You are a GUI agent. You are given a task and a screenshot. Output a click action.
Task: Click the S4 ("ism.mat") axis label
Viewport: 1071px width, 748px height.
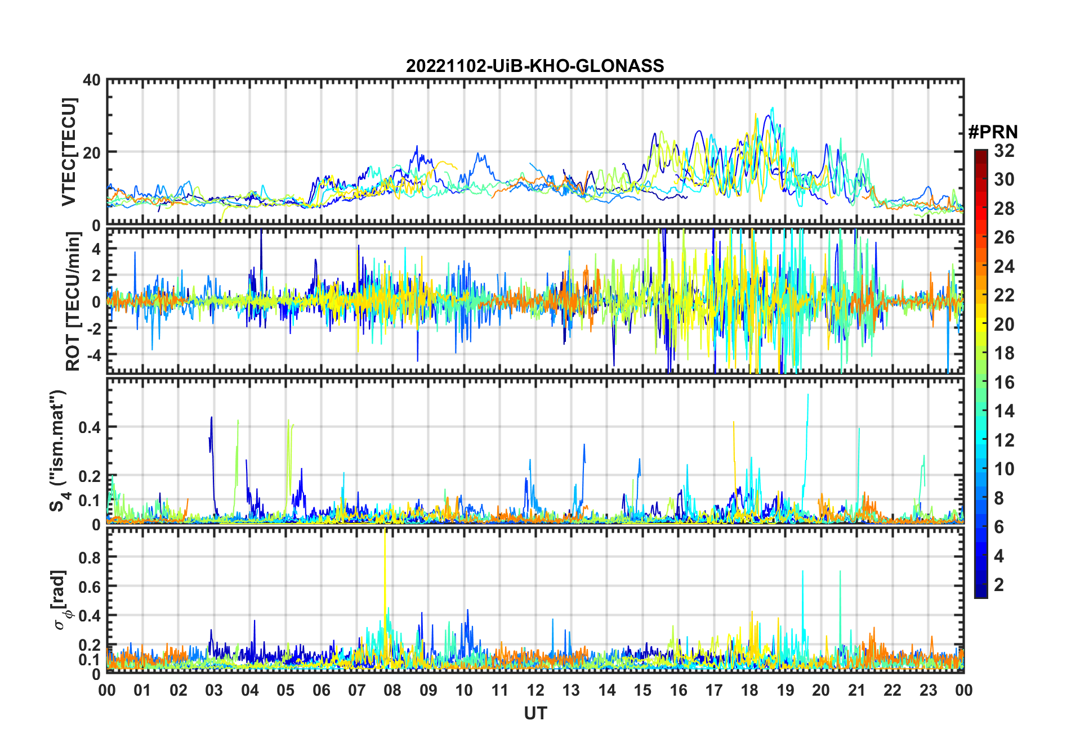[x=58, y=450]
